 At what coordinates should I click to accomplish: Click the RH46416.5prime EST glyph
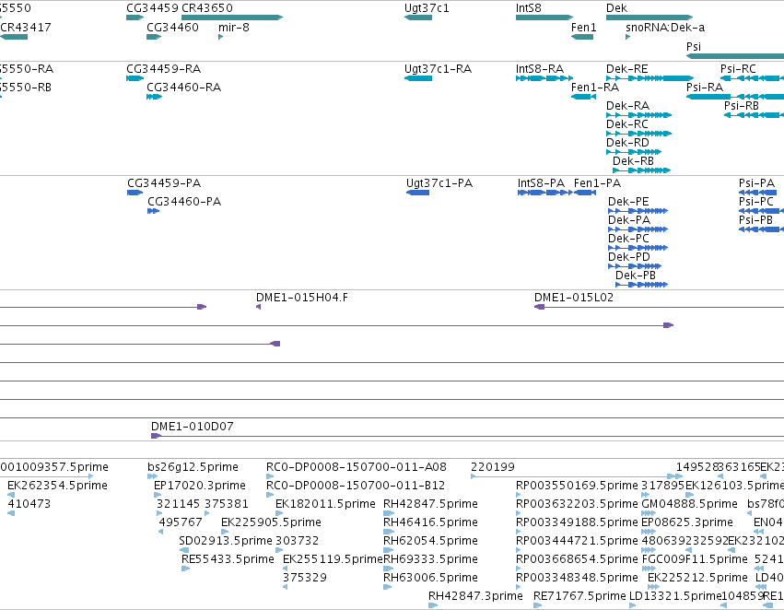389,532
